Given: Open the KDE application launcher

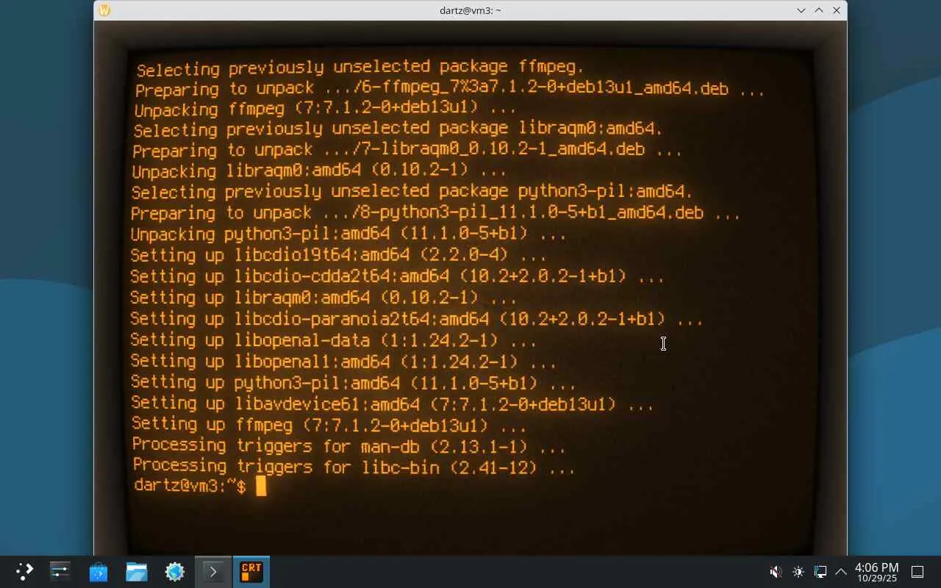Looking at the screenshot, I should (x=25, y=572).
